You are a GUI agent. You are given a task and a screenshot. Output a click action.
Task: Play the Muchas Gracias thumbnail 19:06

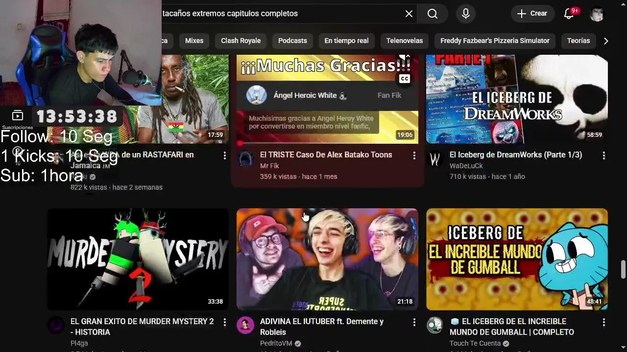click(327, 99)
